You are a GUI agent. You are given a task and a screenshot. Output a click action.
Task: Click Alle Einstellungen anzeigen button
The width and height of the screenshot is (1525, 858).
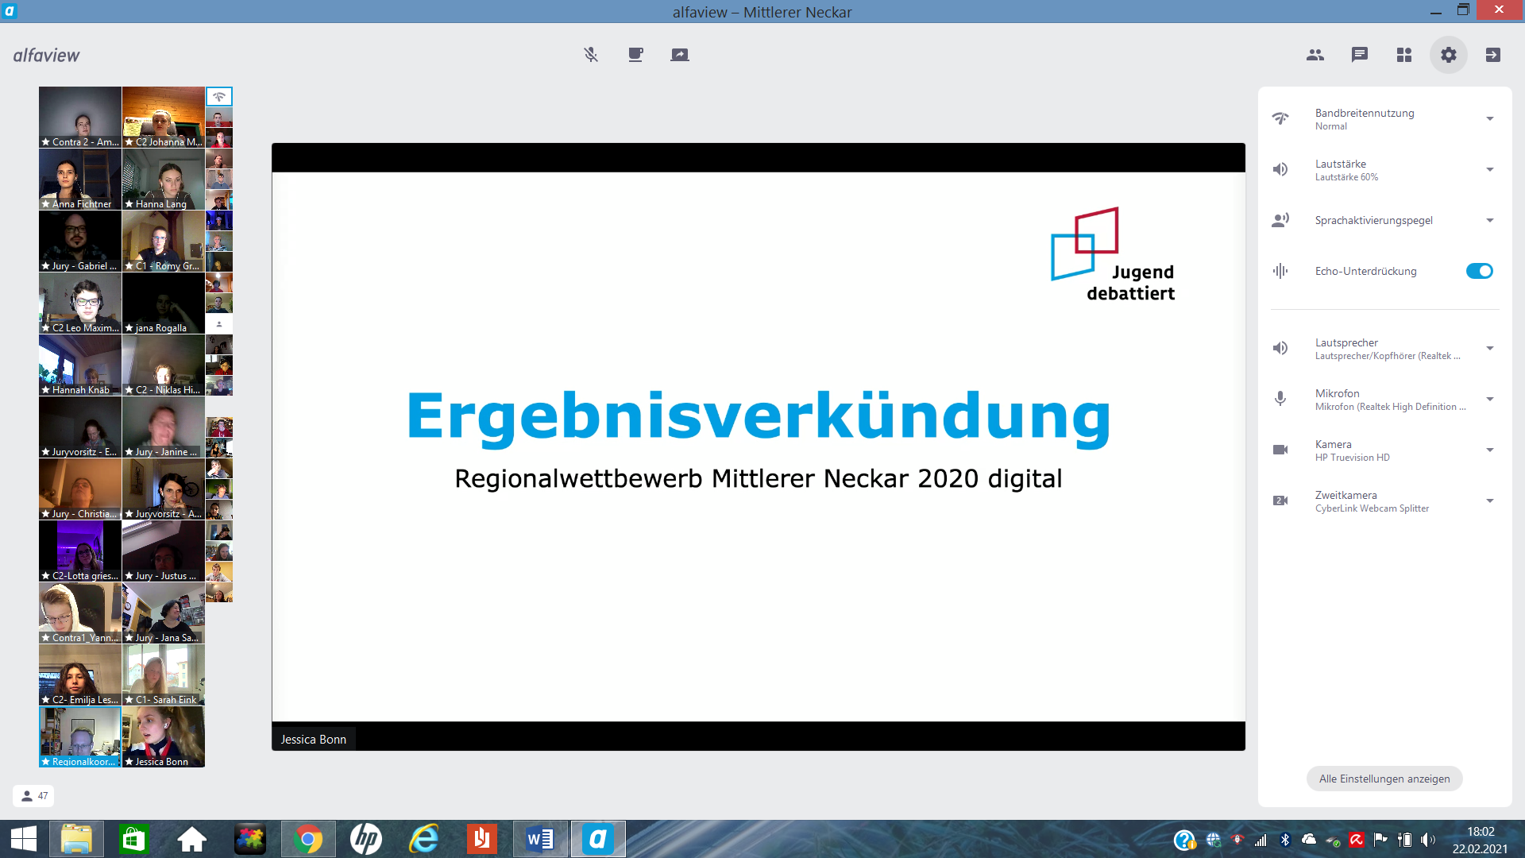click(x=1384, y=779)
